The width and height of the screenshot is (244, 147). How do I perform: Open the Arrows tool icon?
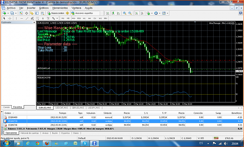coord(54,18)
